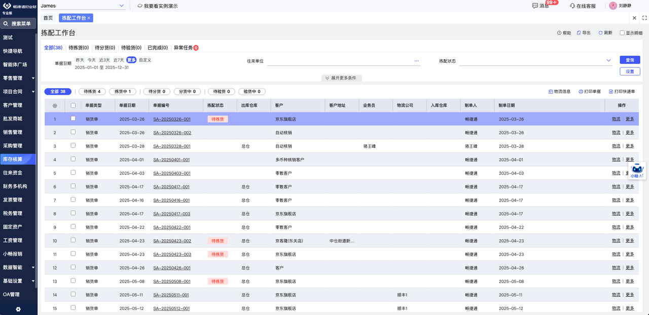Click the 设置 settings button
Screen dimensions: 649x315
click(x=630, y=71)
